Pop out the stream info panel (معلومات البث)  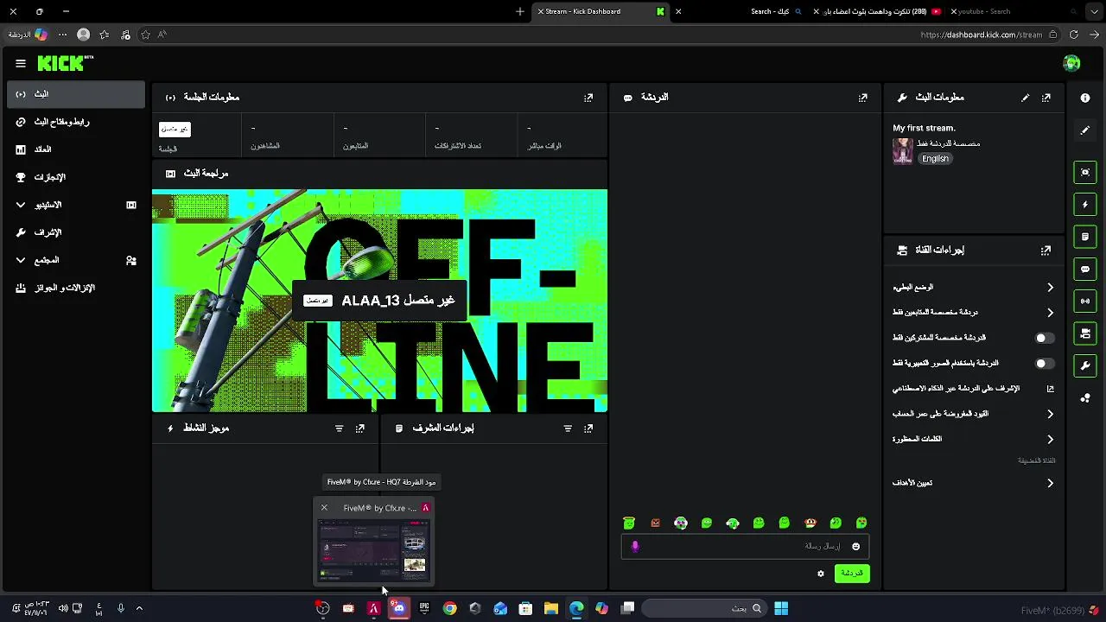[x=1046, y=98]
